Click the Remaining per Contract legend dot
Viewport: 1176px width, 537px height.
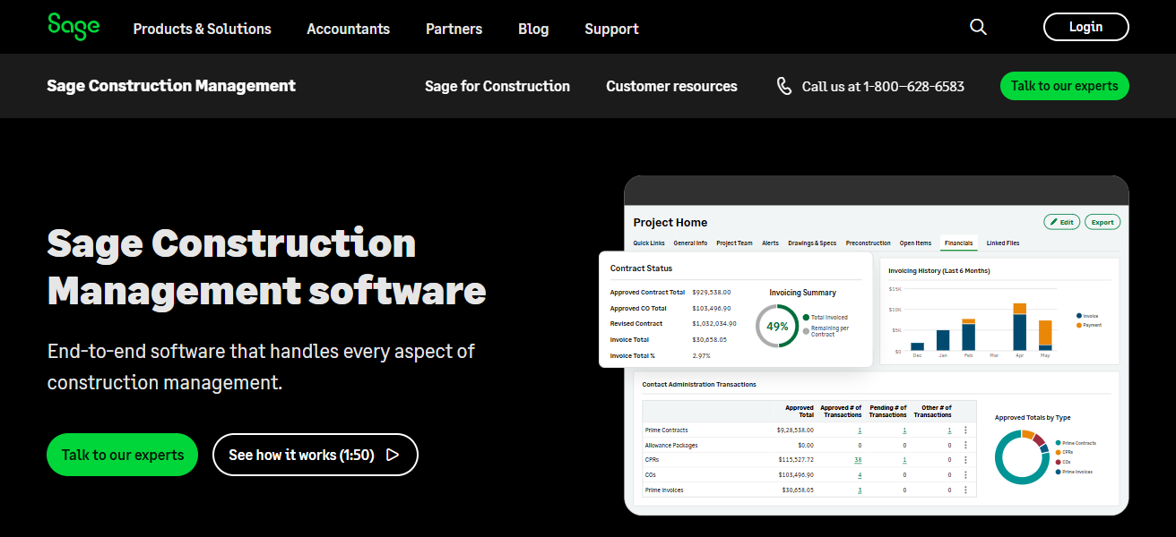806,330
